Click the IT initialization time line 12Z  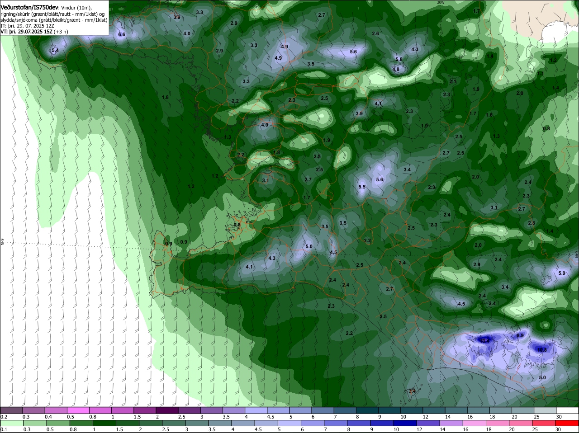tap(28, 26)
